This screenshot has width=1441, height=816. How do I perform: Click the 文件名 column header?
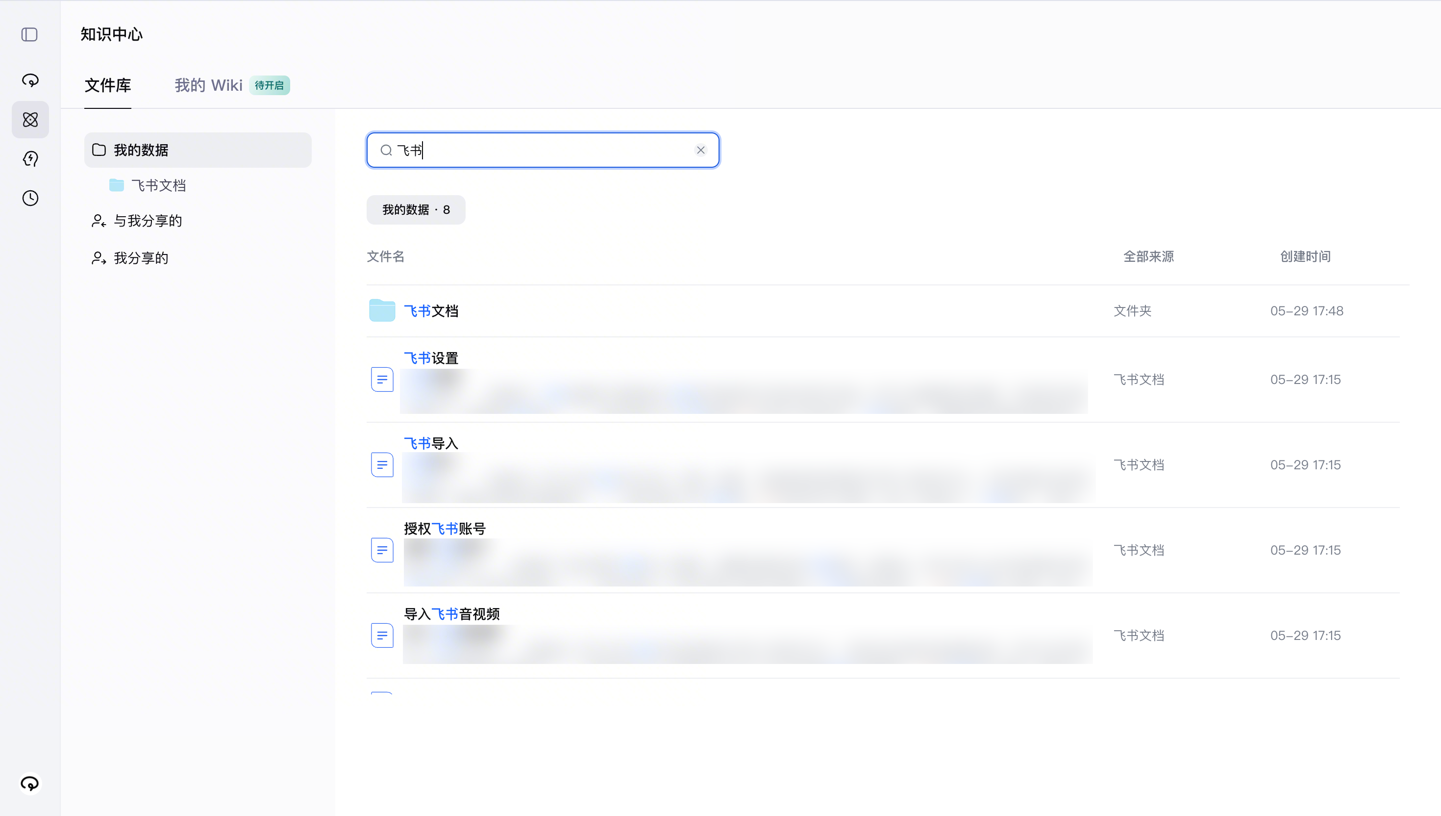click(x=385, y=256)
